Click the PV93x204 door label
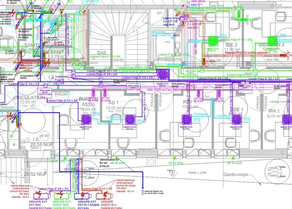Screen dimensions: 292x209 click(62, 95)
